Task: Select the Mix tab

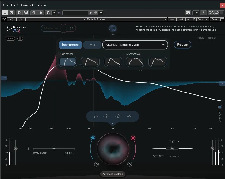Action: [x=92, y=45]
